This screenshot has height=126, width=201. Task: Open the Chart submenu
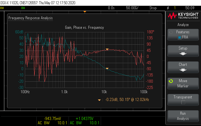point(183,67)
